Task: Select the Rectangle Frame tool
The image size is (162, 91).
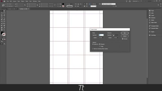Action: pyautogui.click(x=2, y=21)
